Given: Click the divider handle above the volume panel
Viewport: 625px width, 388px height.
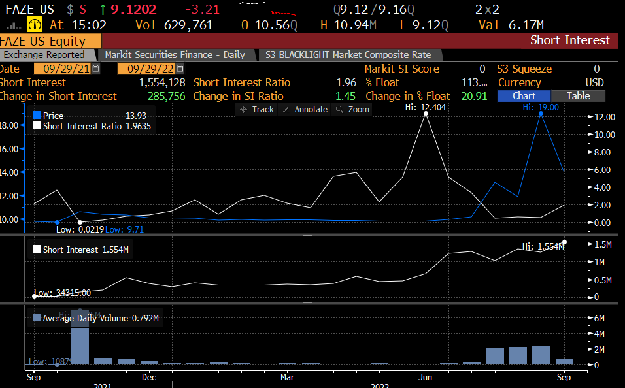Looking at the screenshot, I should (307, 304).
